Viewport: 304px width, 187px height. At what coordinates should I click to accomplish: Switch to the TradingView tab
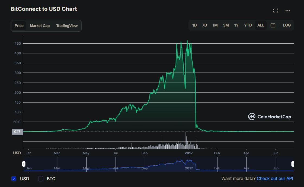coord(67,26)
